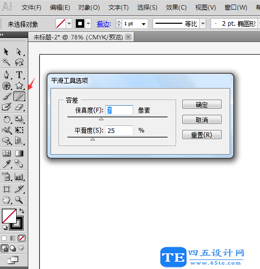Select the Artboard tool

(x=7, y=189)
